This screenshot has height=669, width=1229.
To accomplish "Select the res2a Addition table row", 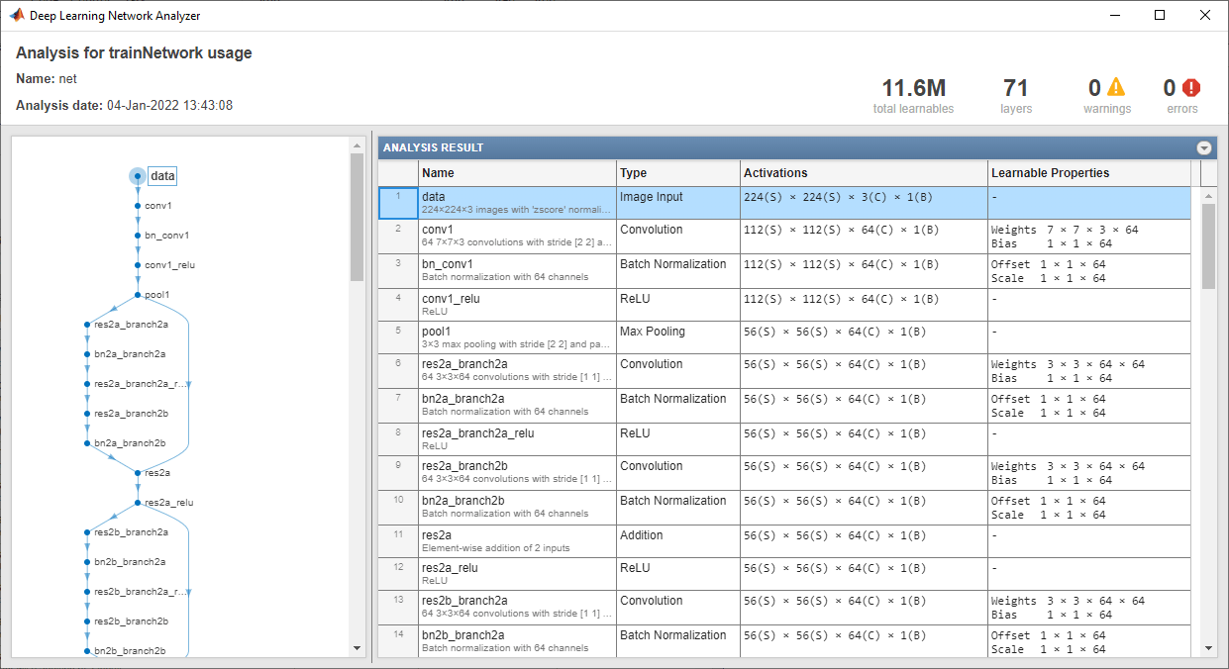I will [784, 541].
